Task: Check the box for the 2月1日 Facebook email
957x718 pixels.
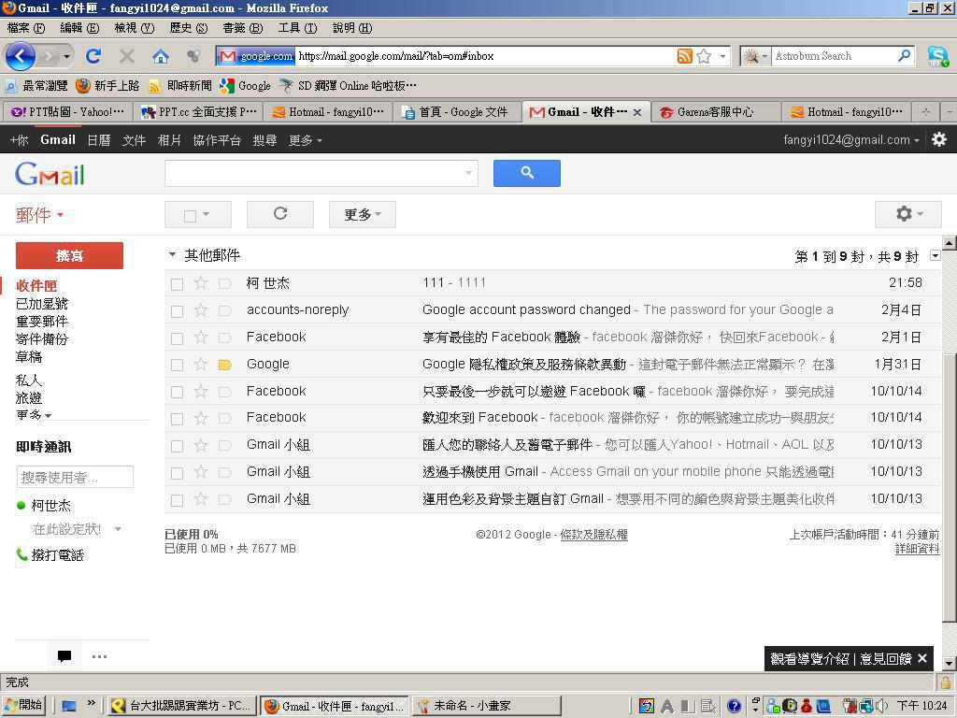Action: [x=178, y=337]
